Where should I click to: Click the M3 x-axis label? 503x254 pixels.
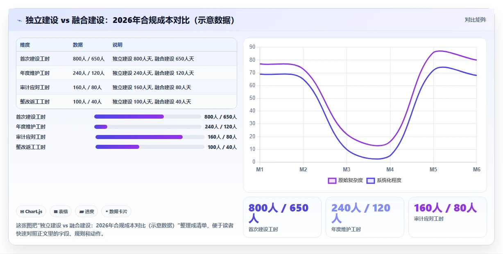(x=347, y=169)
